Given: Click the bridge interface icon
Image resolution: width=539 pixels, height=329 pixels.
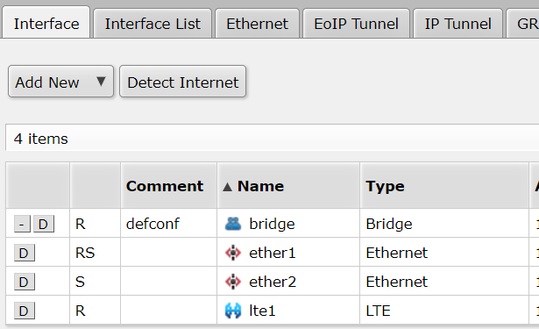Looking at the screenshot, I should coord(233,224).
